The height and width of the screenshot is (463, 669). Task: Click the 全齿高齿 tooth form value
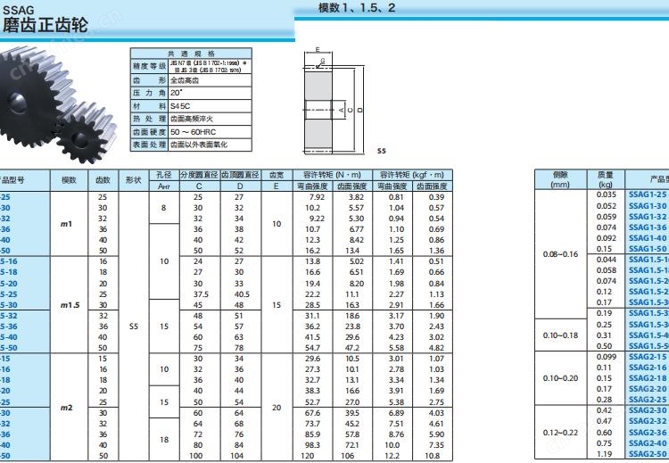point(185,80)
